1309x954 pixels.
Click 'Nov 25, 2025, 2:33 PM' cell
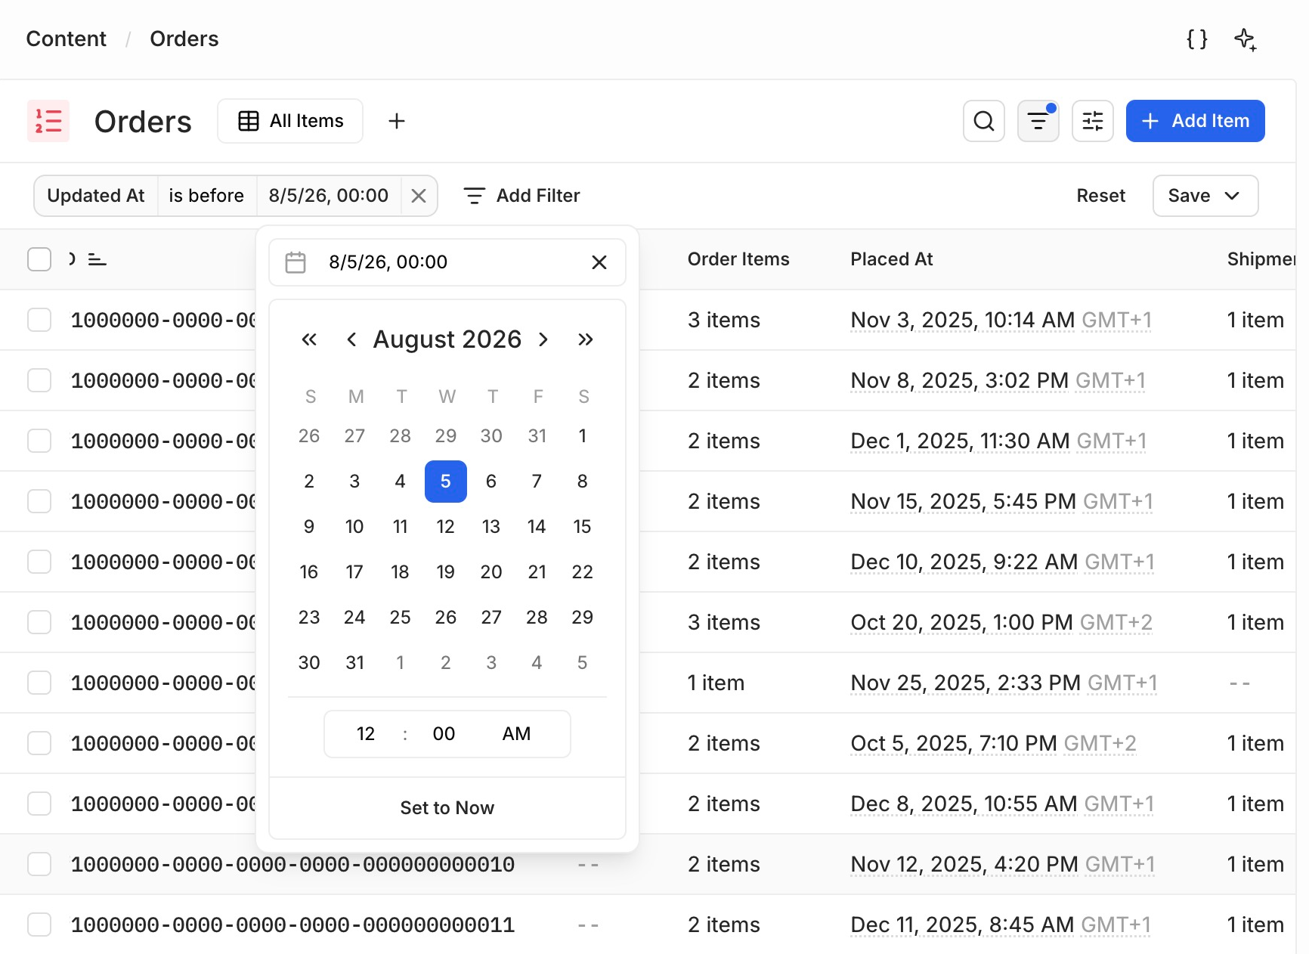click(x=1004, y=683)
